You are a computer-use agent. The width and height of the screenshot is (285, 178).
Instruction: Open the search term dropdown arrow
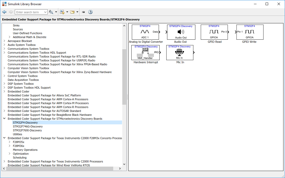click(x=45, y=12)
